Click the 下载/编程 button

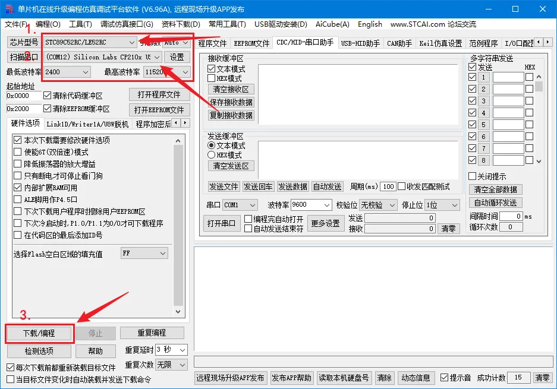coord(39,333)
